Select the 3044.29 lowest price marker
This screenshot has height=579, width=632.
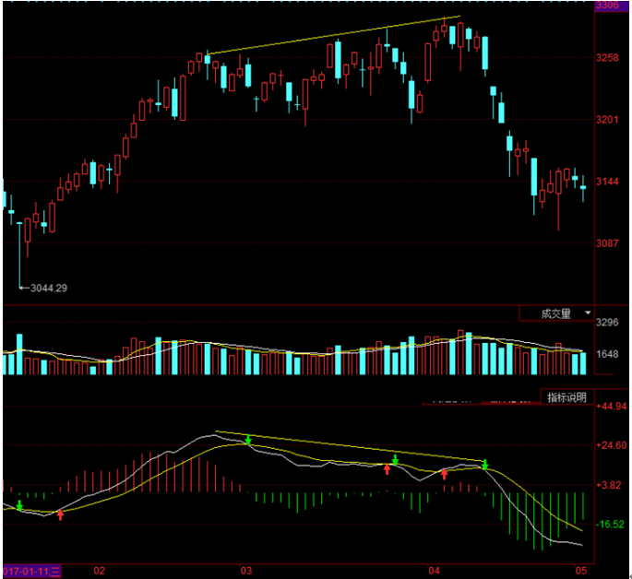tap(48, 288)
